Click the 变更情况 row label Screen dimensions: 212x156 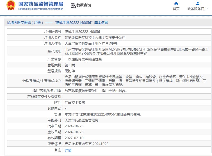click(54, 144)
